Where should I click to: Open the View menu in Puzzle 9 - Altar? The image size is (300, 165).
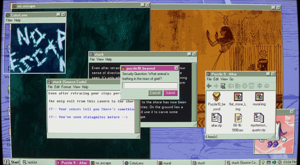click(224, 79)
